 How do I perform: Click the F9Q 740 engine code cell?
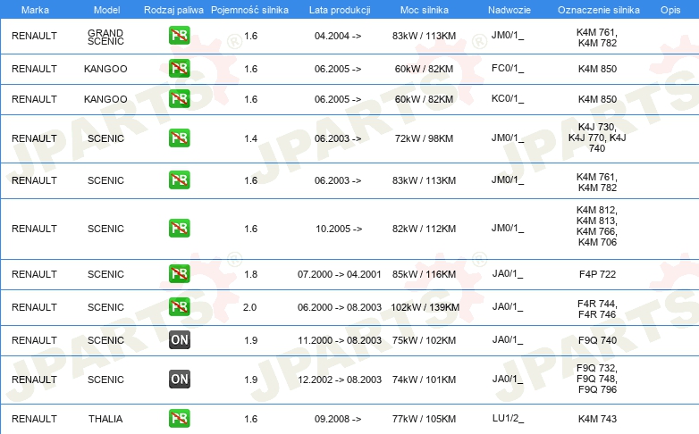click(597, 340)
